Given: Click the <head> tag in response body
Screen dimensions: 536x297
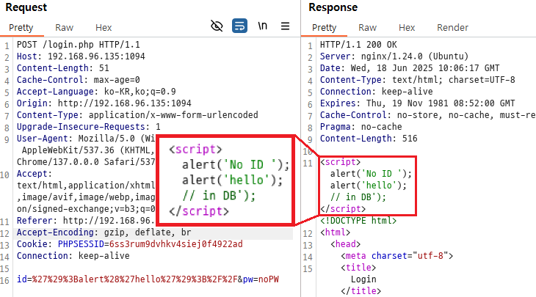Looking at the screenshot, I should point(345,244).
